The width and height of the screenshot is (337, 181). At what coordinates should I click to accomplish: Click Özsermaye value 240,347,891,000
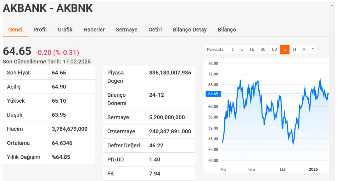[x=170, y=131]
